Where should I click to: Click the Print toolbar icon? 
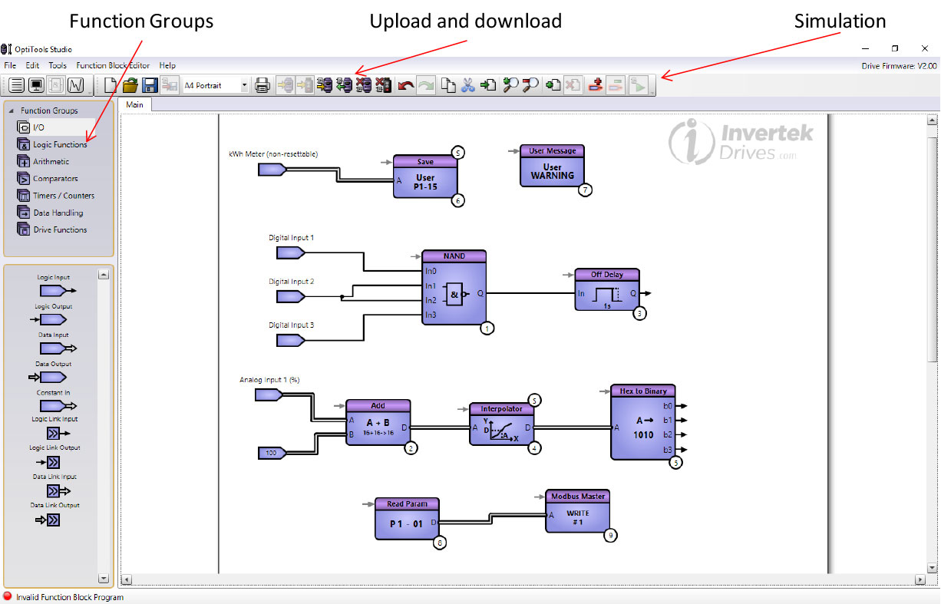coord(262,85)
